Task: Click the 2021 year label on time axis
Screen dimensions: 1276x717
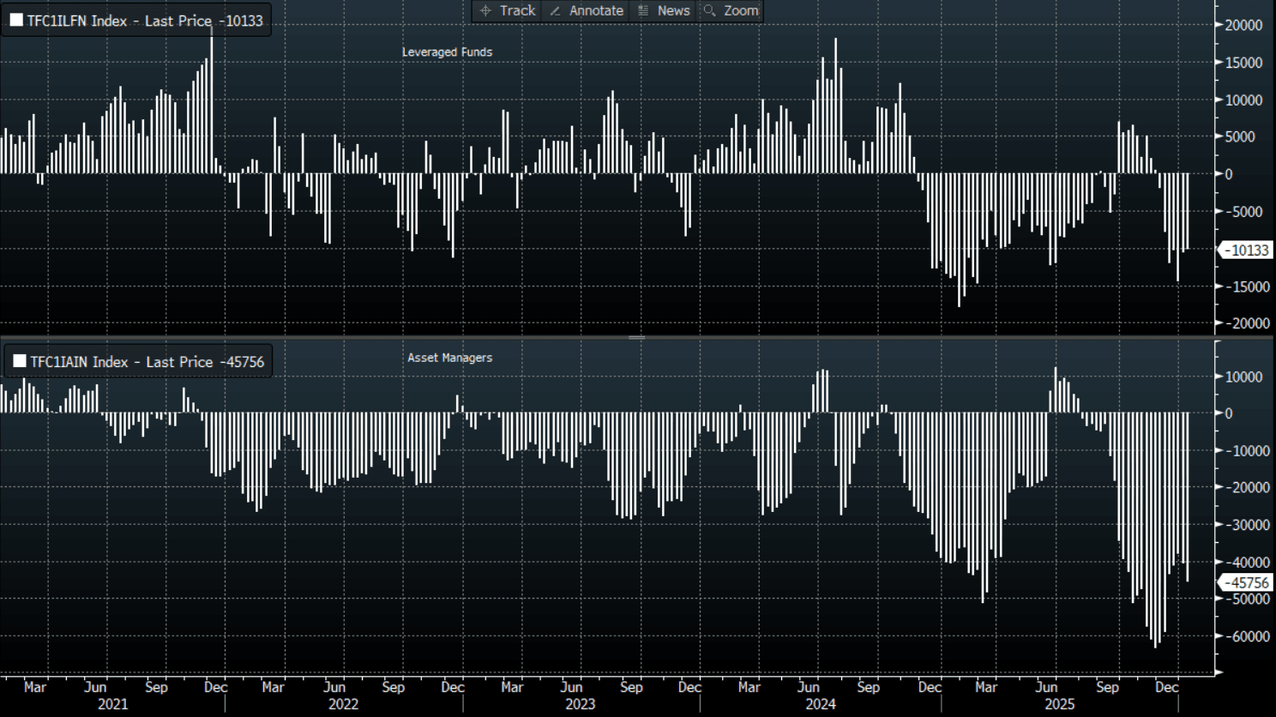Action: 113,704
